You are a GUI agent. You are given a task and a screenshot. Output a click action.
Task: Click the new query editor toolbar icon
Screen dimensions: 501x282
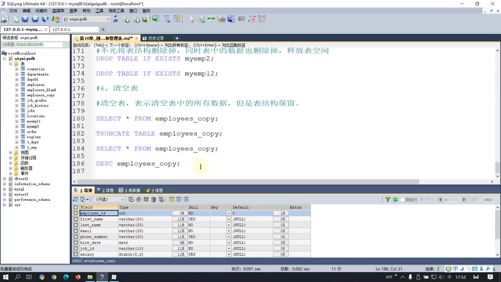click(x=15, y=19)
